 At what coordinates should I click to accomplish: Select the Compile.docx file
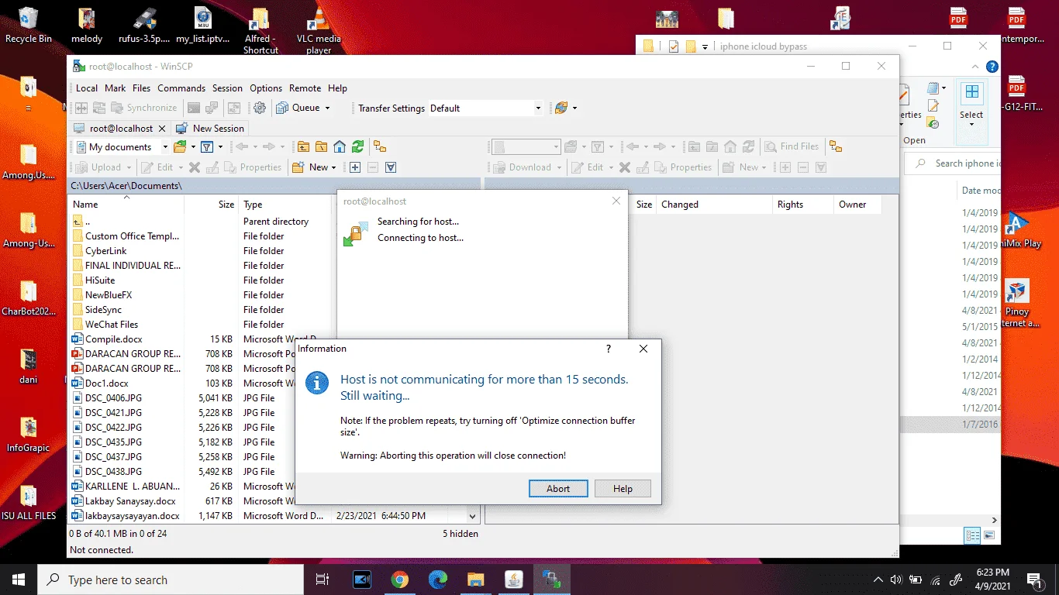pos(114,339)
